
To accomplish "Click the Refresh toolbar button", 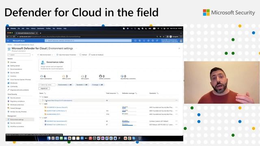I will tap(83, 55).
